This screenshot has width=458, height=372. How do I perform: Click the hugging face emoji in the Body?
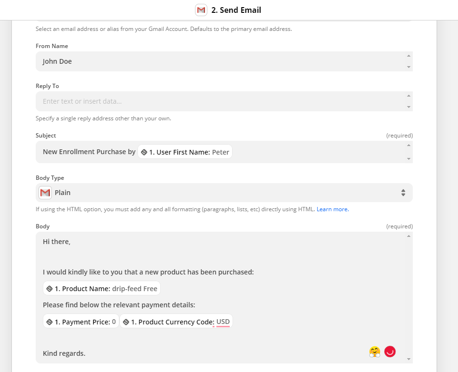coord(374,352)
